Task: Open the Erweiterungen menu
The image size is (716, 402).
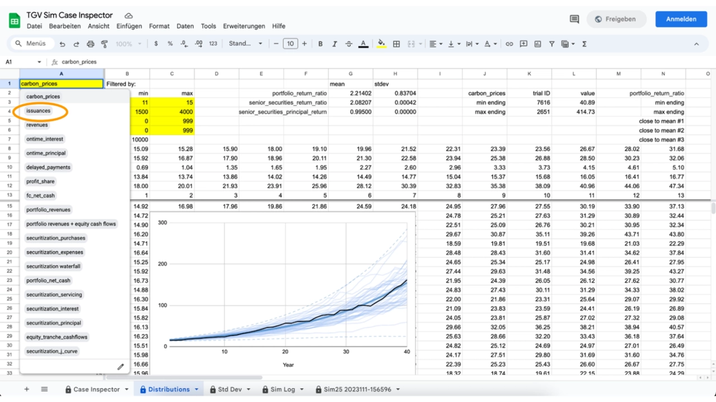Action: [244, 26]
